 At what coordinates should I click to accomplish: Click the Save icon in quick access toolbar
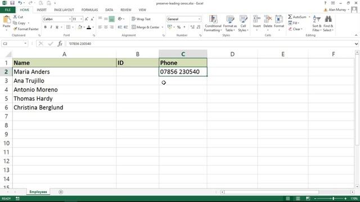tap(12, 3)
